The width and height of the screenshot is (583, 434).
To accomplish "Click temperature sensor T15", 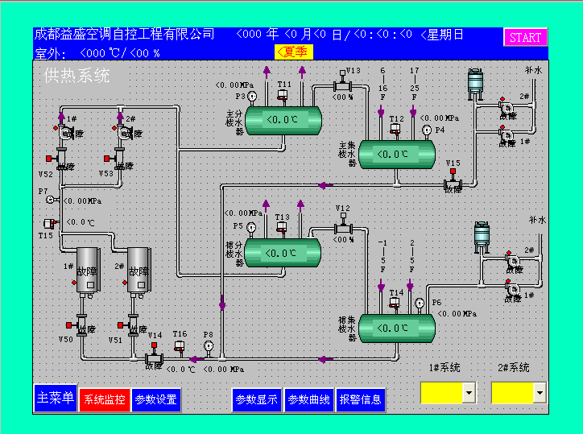I will [x=50, y=224].
